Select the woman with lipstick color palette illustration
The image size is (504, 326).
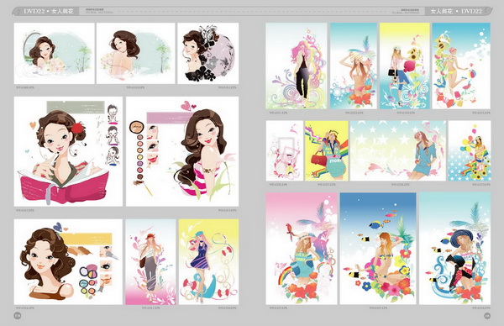(x=182, y=151)
